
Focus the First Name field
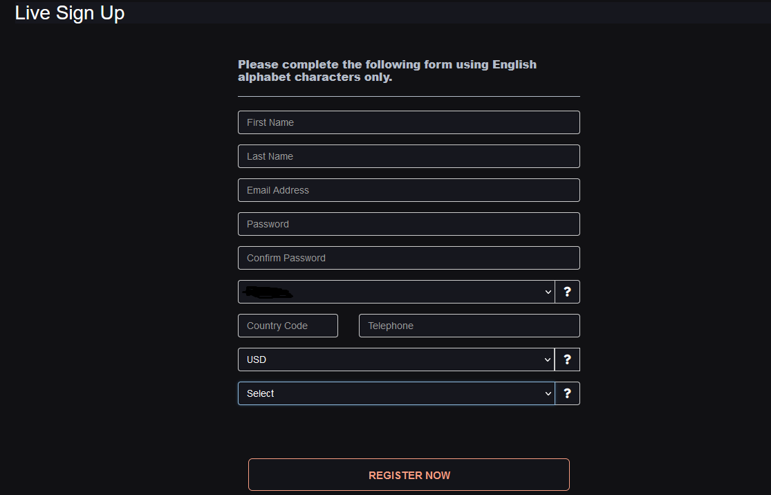coord(409,122)
